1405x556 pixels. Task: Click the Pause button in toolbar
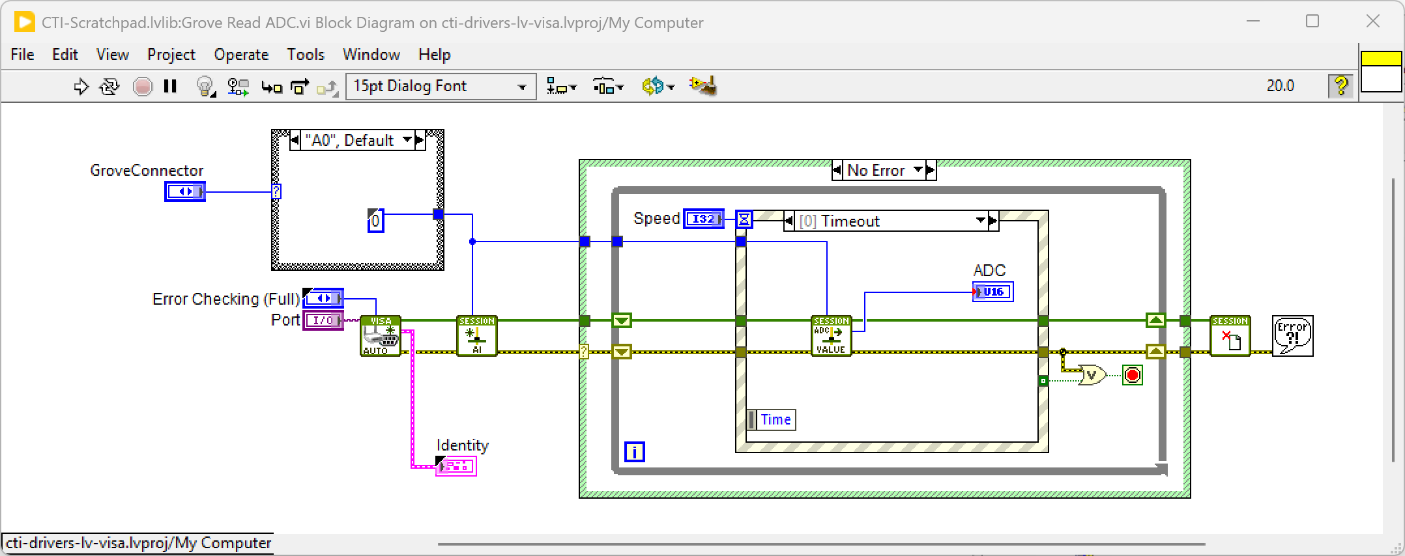tap(171, 87)
